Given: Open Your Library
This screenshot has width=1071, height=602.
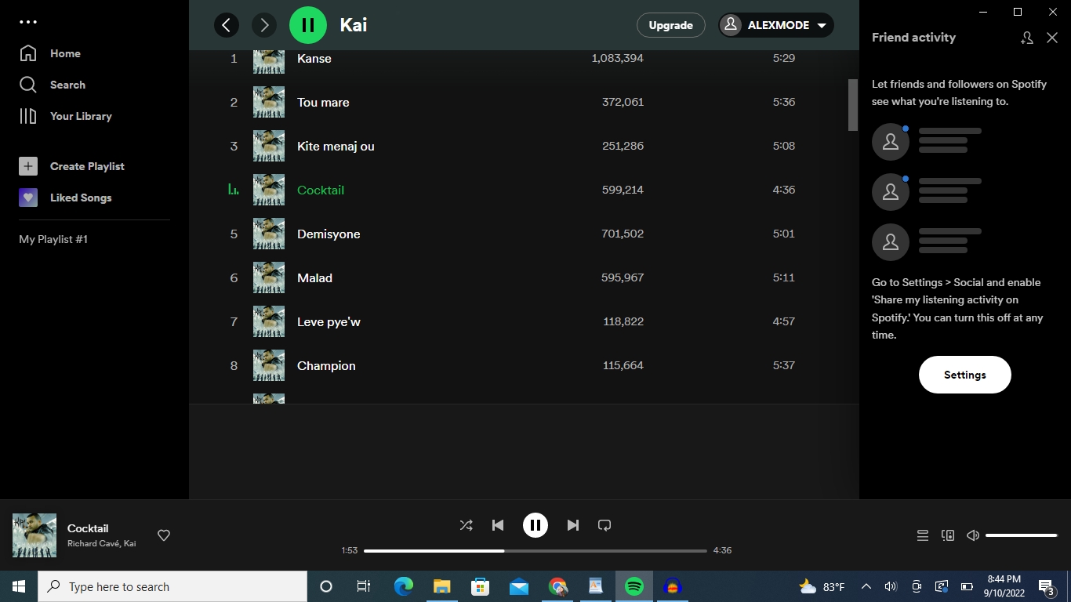Looking at the screenshot, I should click(65, 116).
